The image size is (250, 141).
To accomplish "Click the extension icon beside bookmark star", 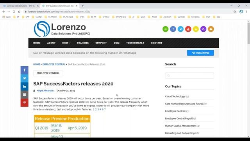I will click(241, 11).
